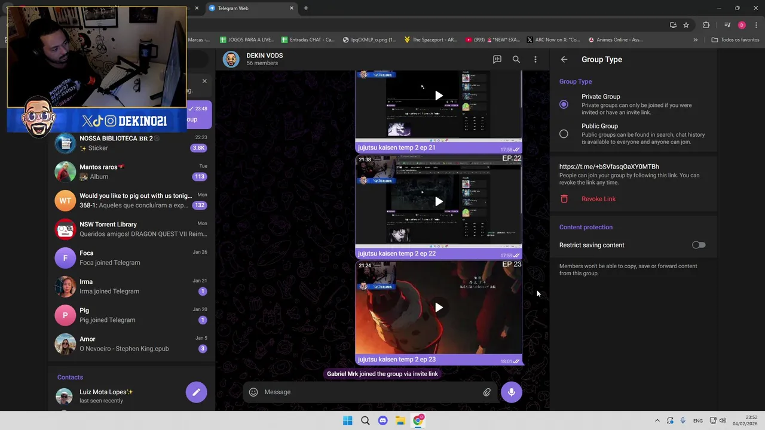This screenshot has height=430, width=765.
Task: Open Animes Online bookmark
Action: pos(616,40)
